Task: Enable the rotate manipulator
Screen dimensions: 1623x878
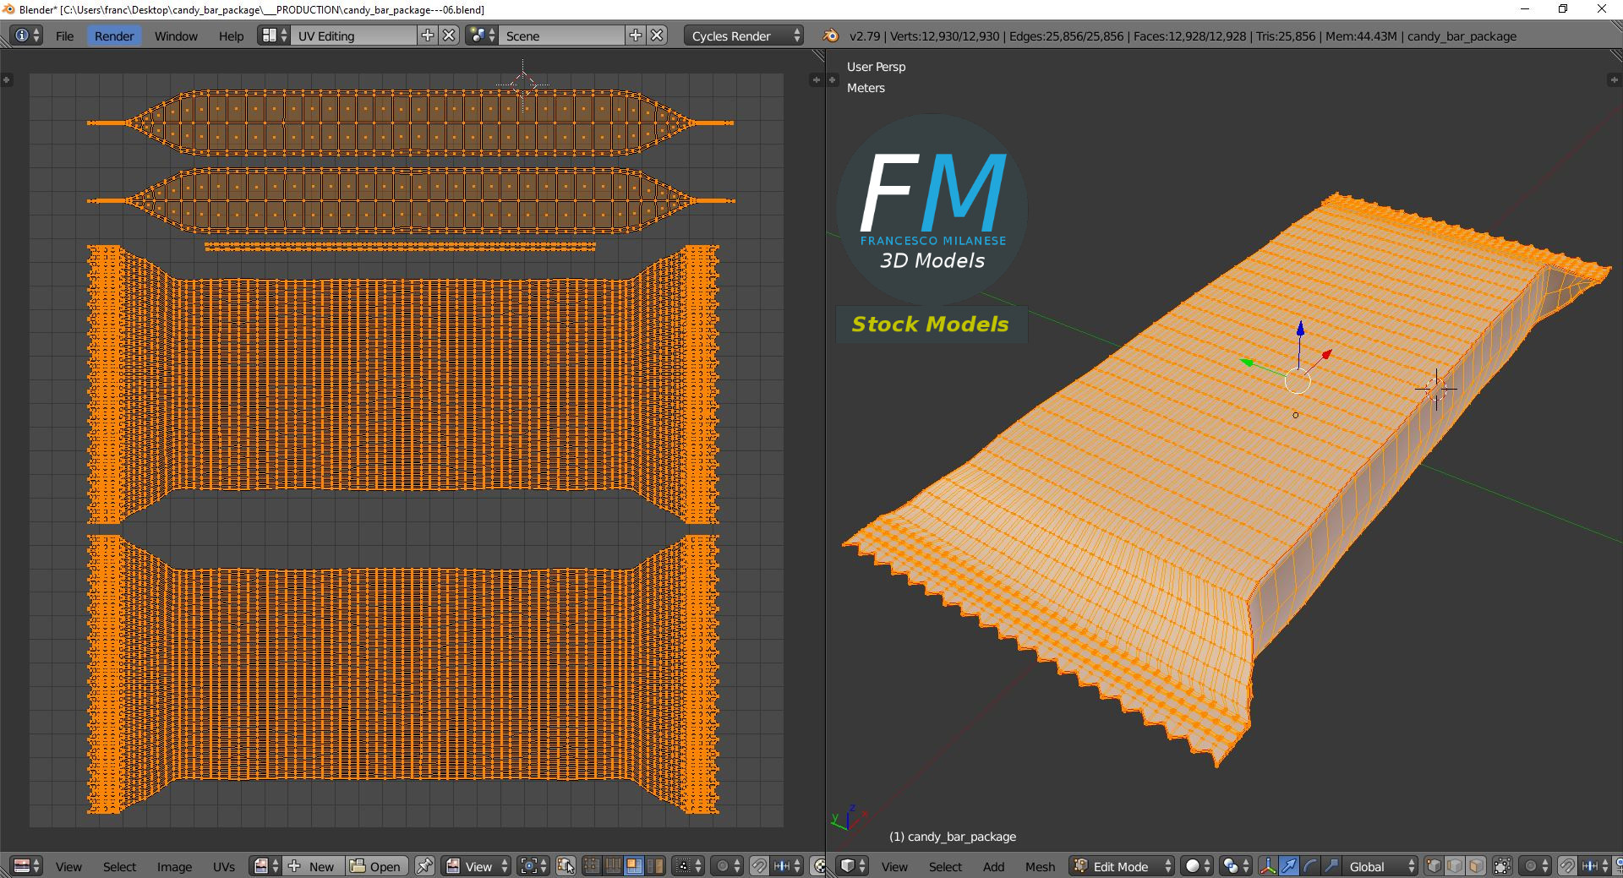Action: coord(1310,866)
